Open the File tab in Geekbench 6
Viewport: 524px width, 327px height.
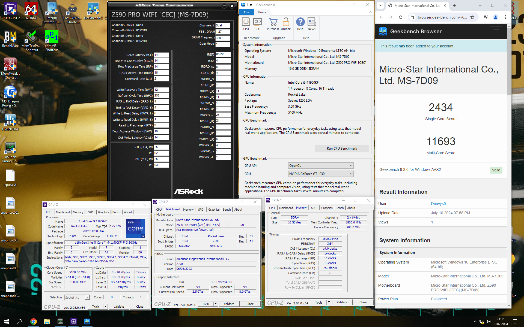coord(246,12)
